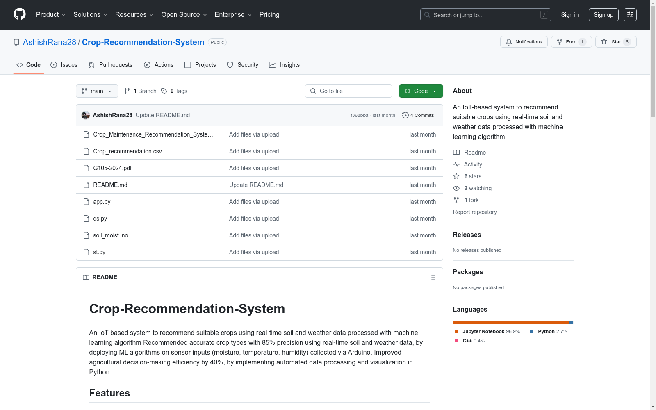Open the Pricing link
The width and height of the screenshot is (656, 410).
point(269,15)
